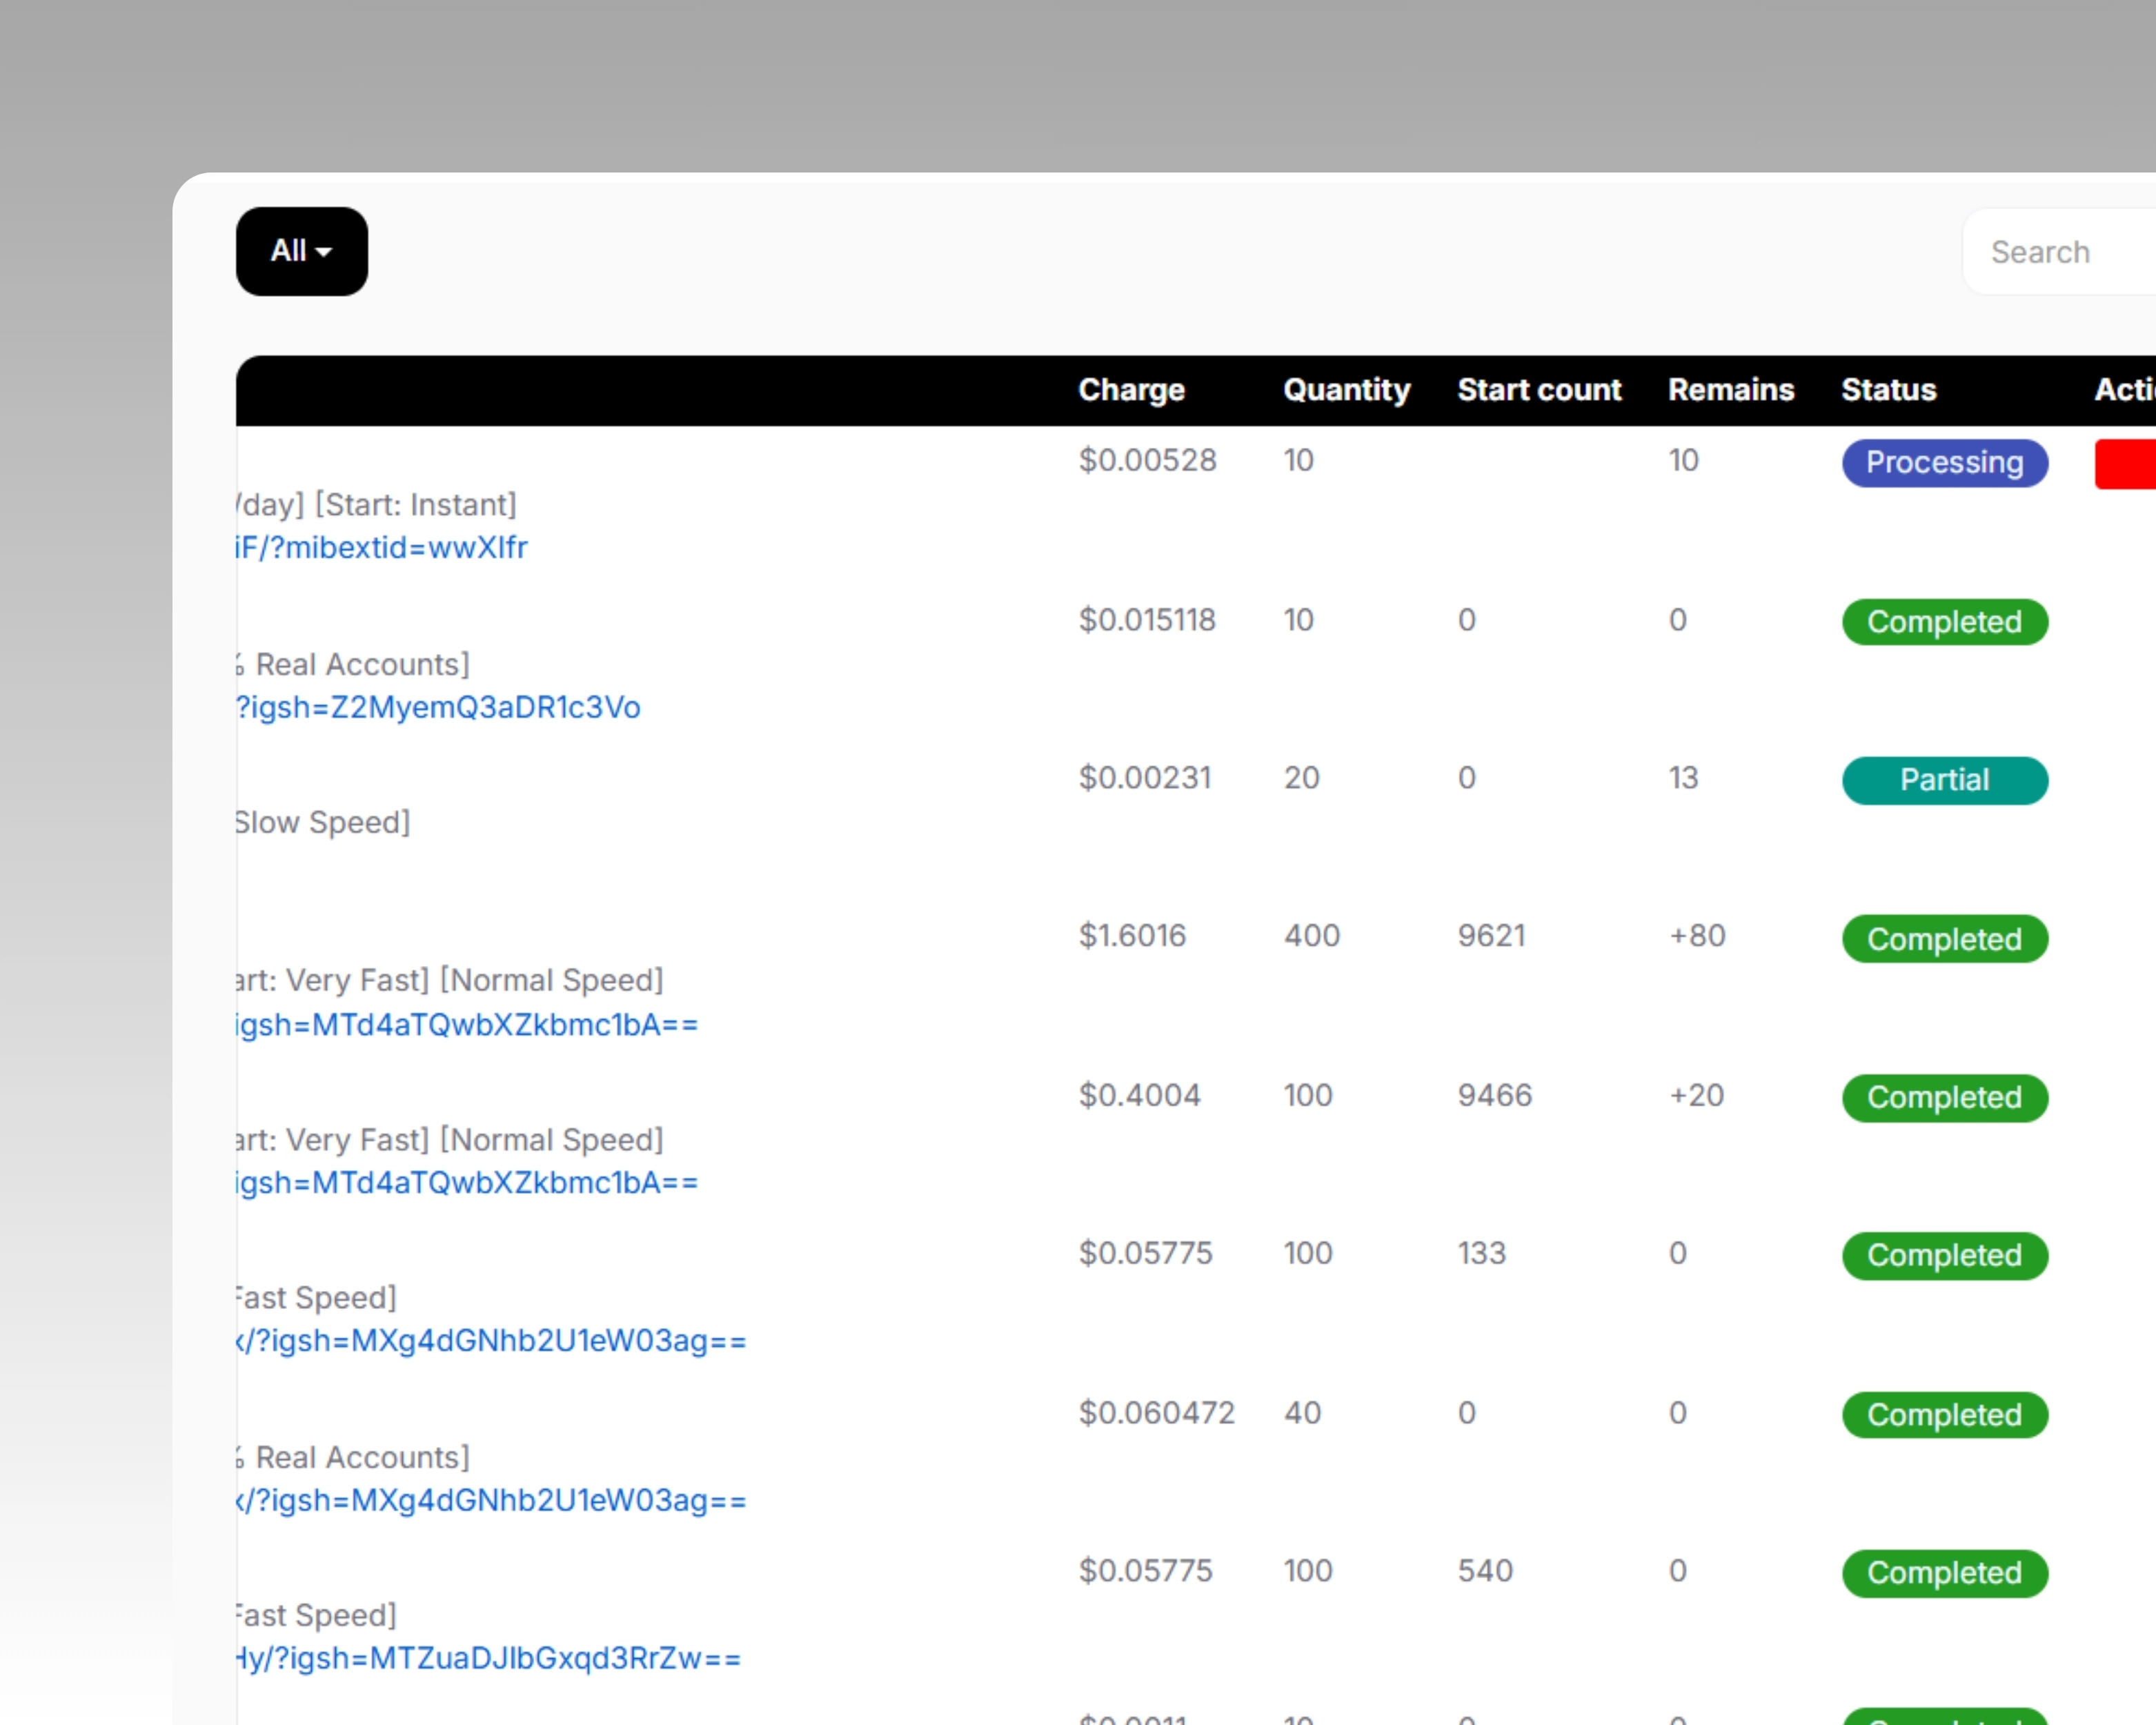Click the Start count column header
This screenshot has height=1725, width=2156.
tap(1538, 390)
